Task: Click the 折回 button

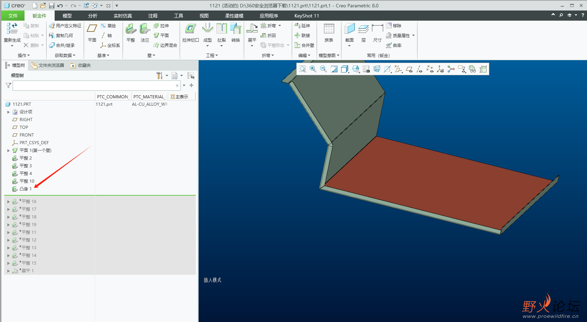Action: [269, 36]
